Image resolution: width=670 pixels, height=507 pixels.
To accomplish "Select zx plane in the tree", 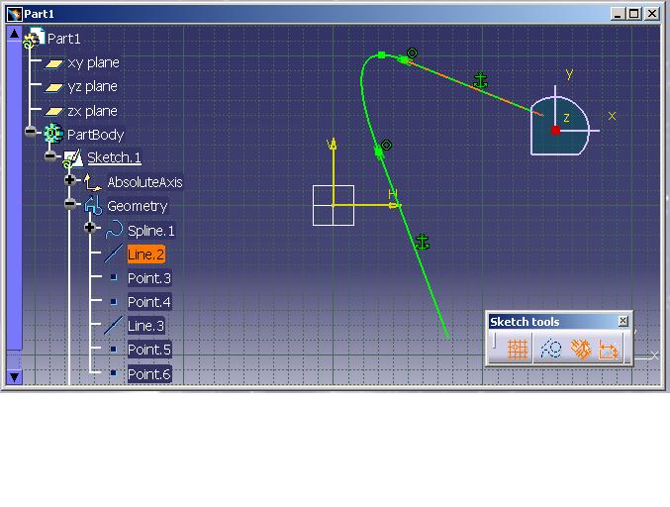I will 92,111.
